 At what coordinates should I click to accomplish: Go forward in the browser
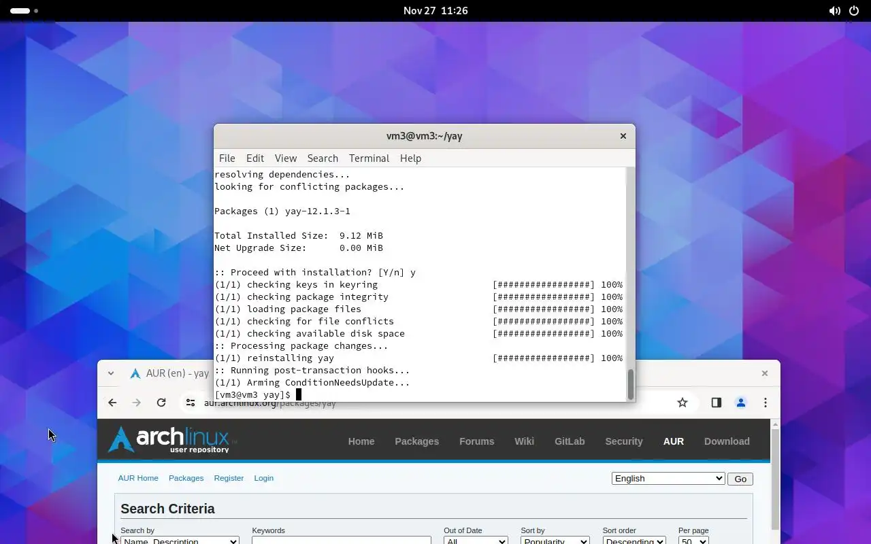[137, 403]
